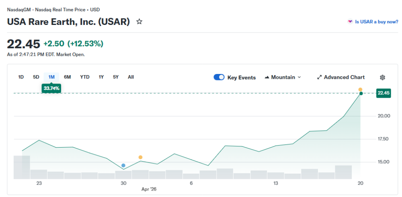View the All time range
This screenshot has height=197, width=402.
point(131,77)
